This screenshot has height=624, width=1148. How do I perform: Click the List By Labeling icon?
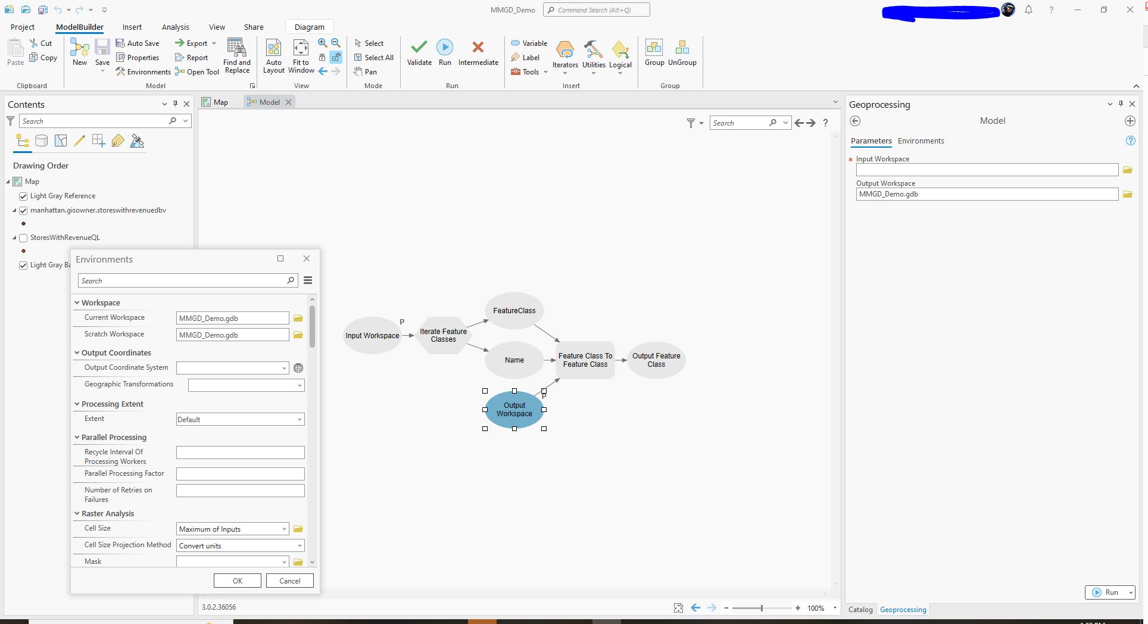[118, 141]
